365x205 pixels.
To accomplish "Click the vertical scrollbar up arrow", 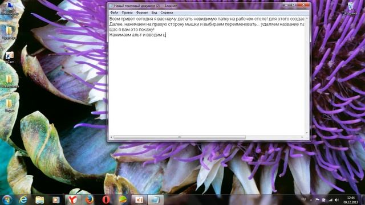I will pyautogui.click(x=307, y=18).
